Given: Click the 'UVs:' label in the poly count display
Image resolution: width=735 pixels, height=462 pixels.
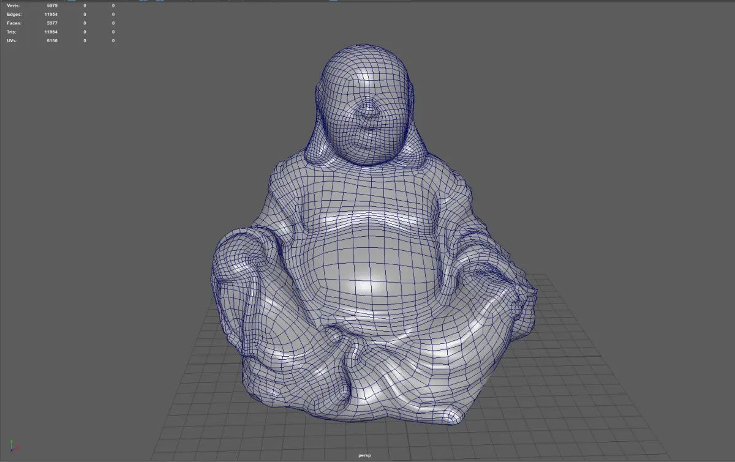Looking at the screenshot, I should coord(13,40).
